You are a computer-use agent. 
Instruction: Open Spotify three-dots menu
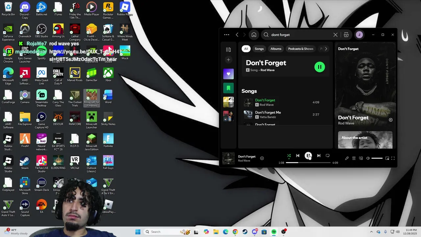coord(227,35)
